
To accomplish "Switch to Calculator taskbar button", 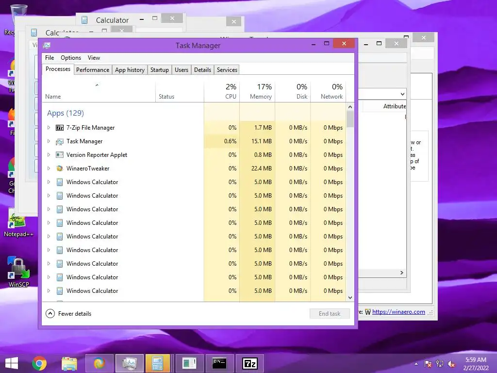I will click(x=158, y=363).
